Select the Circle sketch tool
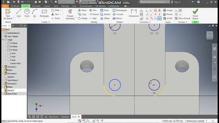 tap(27, 13)
